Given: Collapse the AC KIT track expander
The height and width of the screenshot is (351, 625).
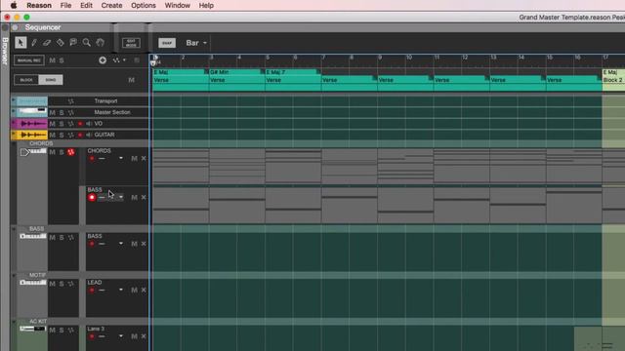Looking at the screenshot, I should (14, 322).
